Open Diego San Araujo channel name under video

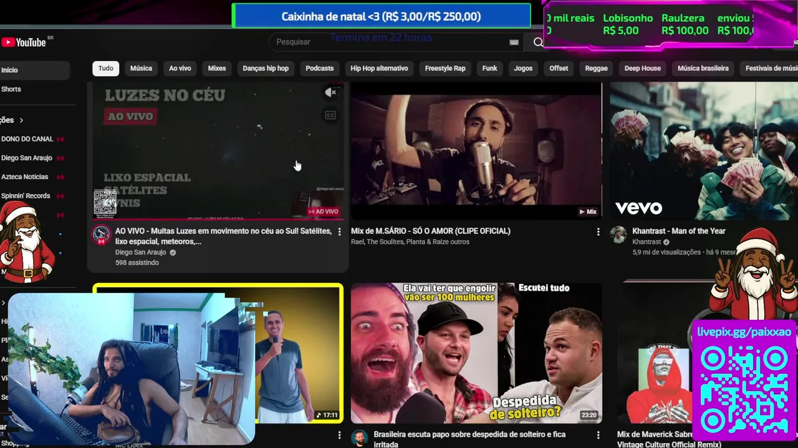(x=141, y=253)
